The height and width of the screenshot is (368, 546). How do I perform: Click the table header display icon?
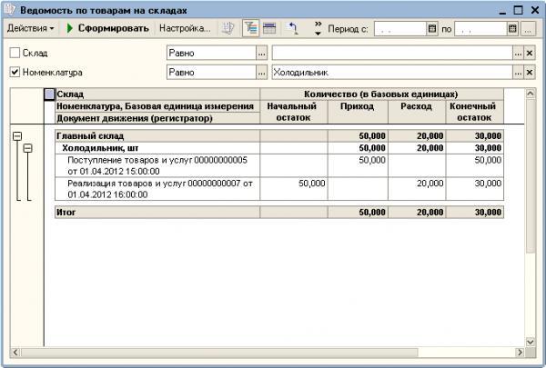tap(269, 28)
